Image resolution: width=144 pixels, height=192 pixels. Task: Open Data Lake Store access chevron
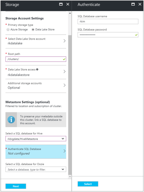[x=65, y=72]
